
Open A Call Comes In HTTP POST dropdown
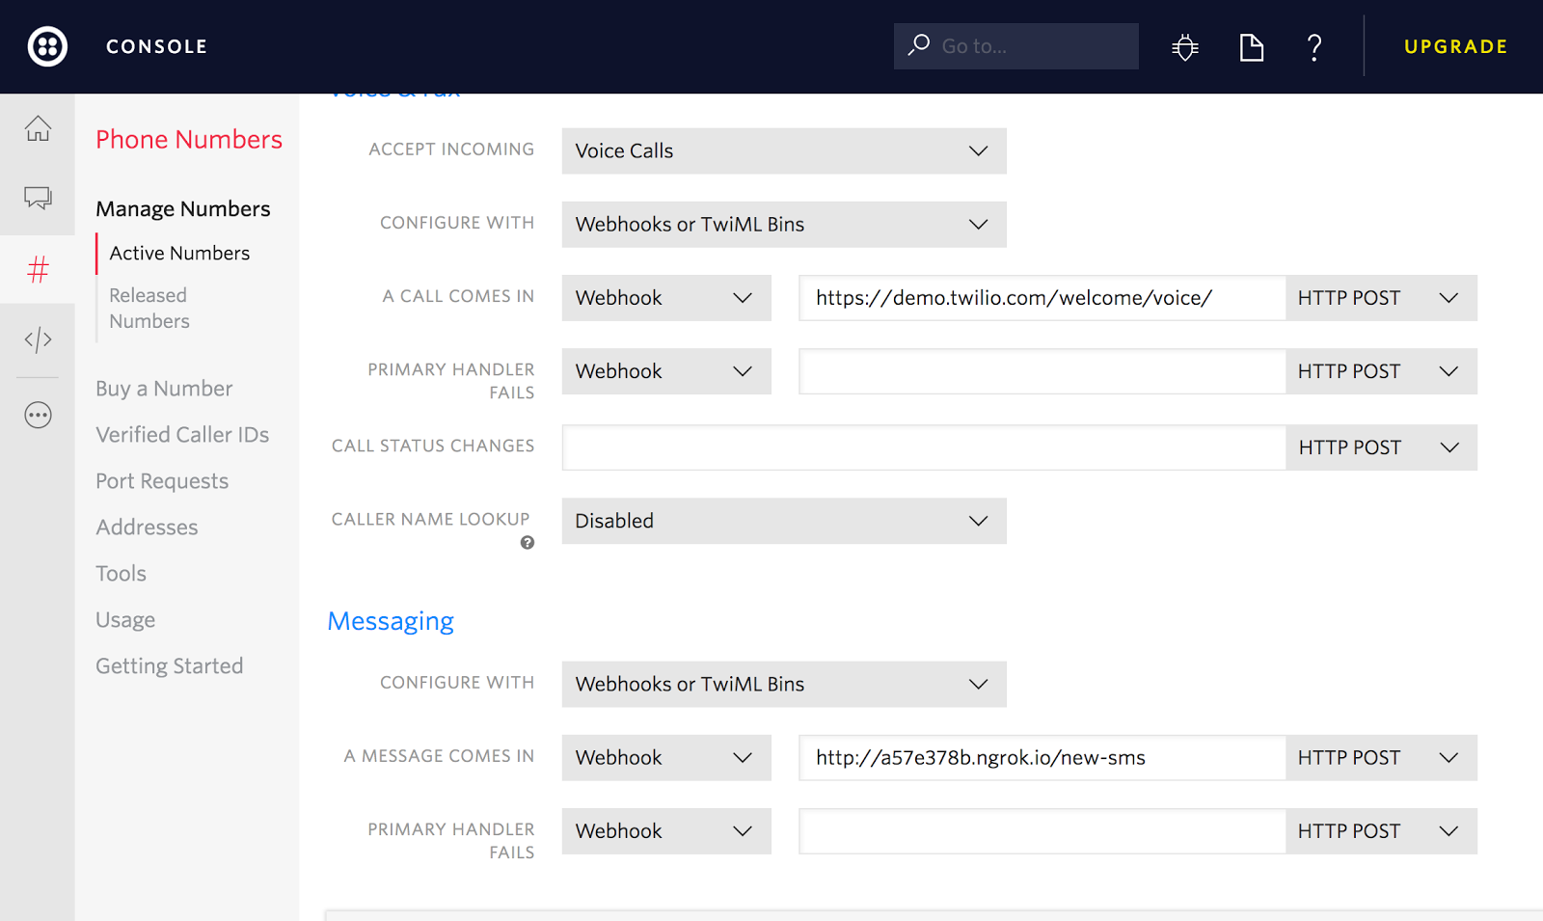click(1381, 298)
